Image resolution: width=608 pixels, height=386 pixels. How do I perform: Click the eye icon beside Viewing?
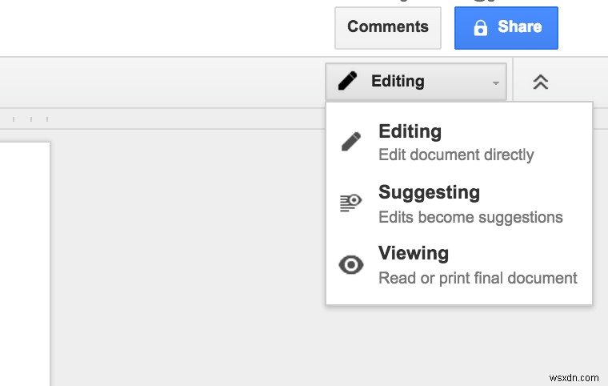pos(350,265)
